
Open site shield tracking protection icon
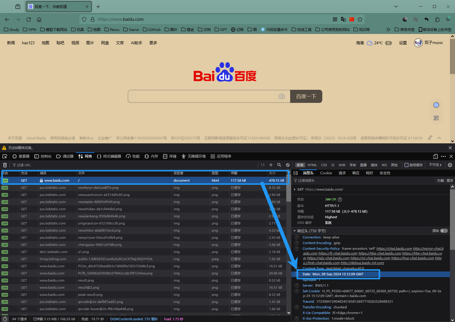point(84,19)
